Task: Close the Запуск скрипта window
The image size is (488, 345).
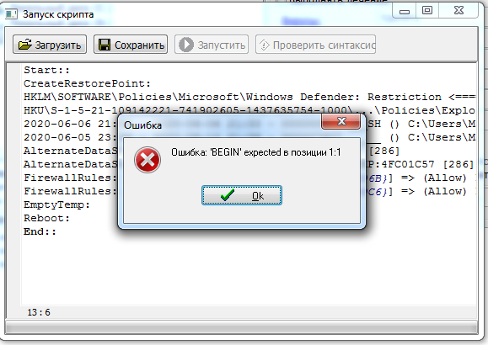Action: click(459, 11)
